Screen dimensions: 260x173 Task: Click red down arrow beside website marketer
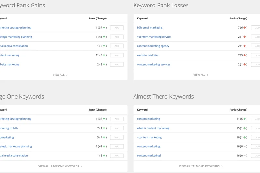click(x=245, y=55)
